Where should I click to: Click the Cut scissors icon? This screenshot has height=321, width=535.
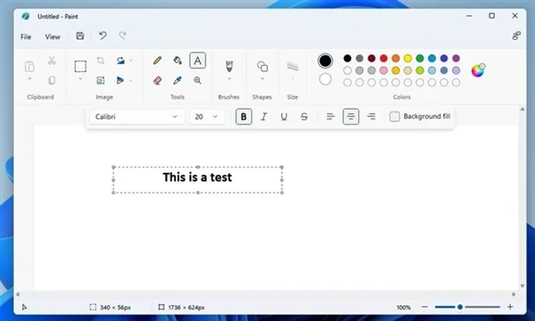[52, 61]
